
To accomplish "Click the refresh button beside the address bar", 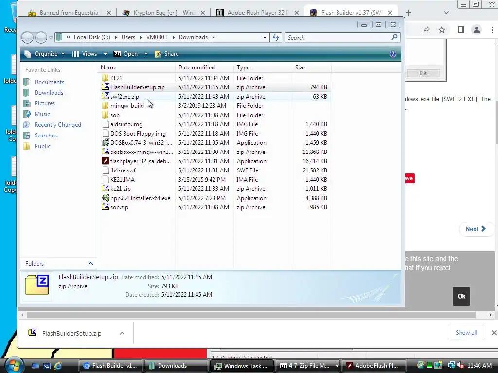I will point(276,38).
